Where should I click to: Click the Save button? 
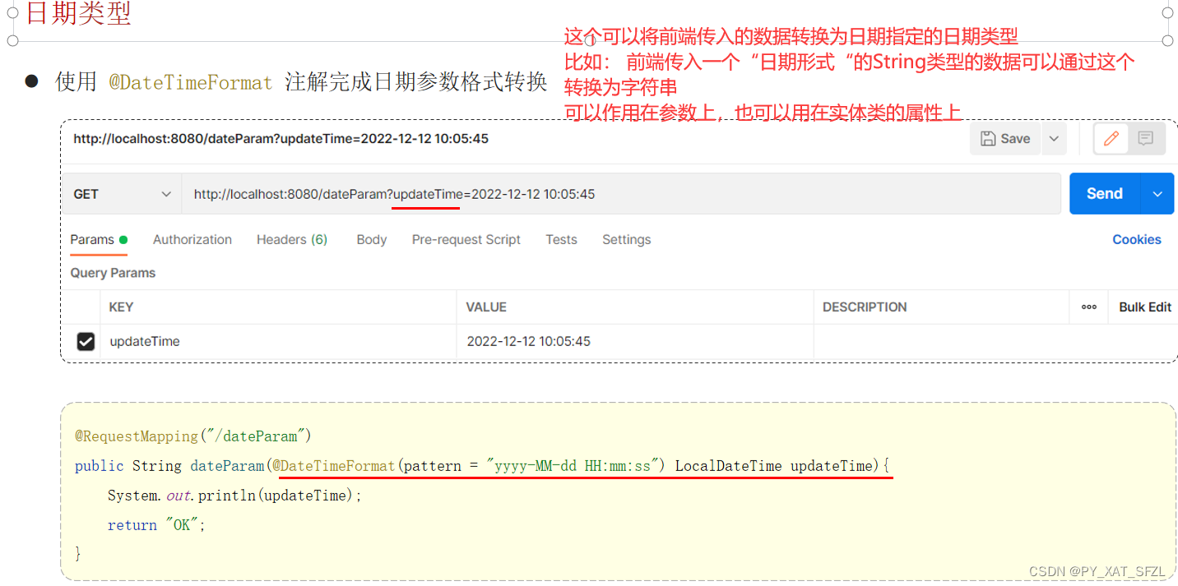click(x=1005, y=139)
